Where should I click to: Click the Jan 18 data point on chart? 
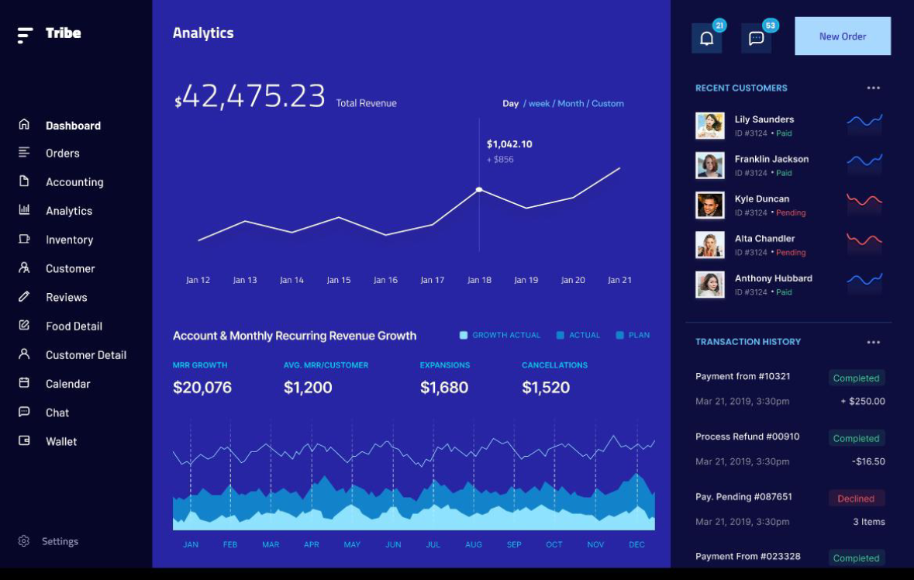(x=479, y=189)
